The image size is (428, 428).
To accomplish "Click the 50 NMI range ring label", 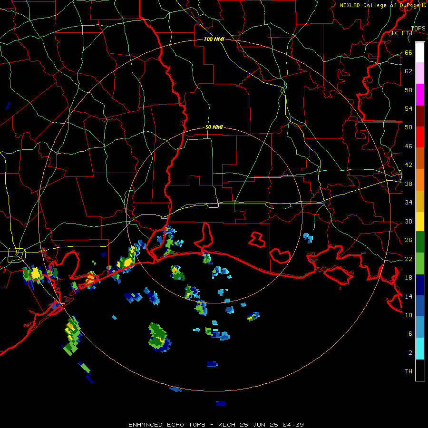I will tap(214, 127).
